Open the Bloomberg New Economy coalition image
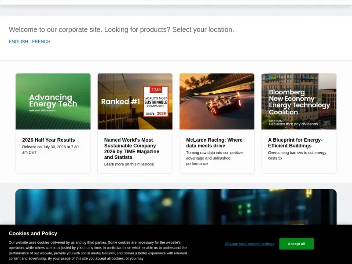Screen dimensions: 352x264 click(299, 102)
